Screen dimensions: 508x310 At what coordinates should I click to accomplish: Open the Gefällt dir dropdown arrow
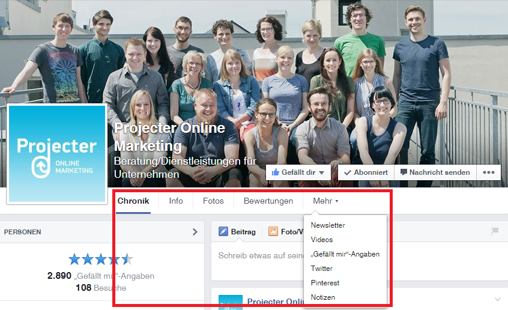(321, 173)
